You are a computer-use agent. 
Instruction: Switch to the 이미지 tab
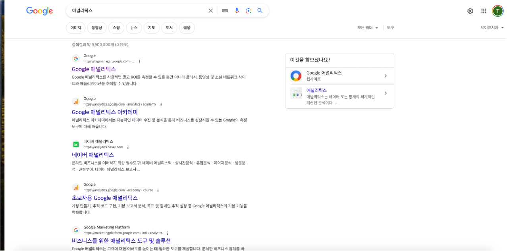(75, 28)
